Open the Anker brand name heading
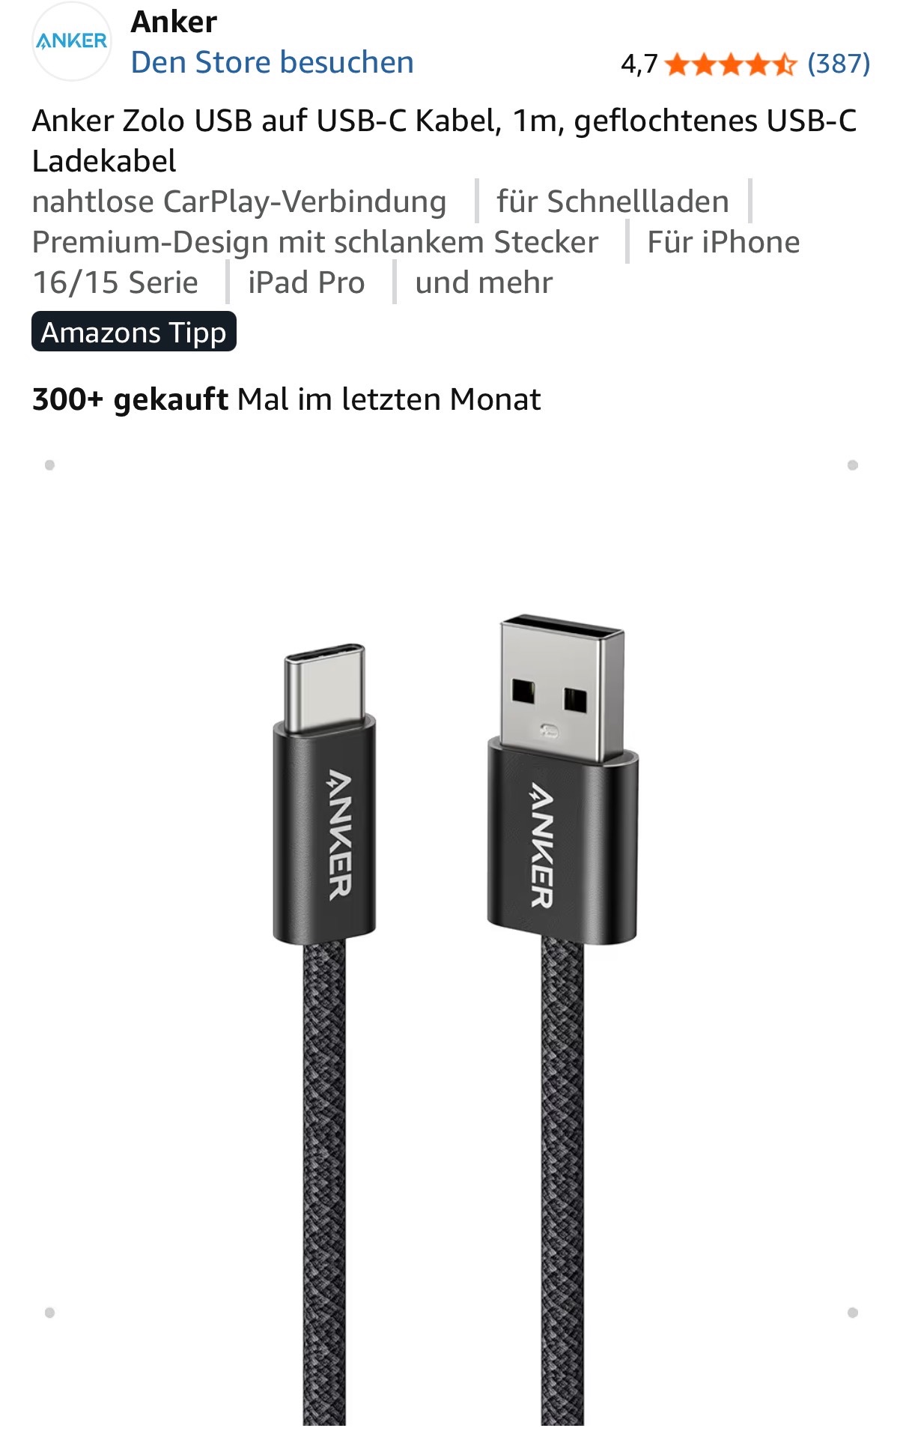903x1437 pixels. 174,22
